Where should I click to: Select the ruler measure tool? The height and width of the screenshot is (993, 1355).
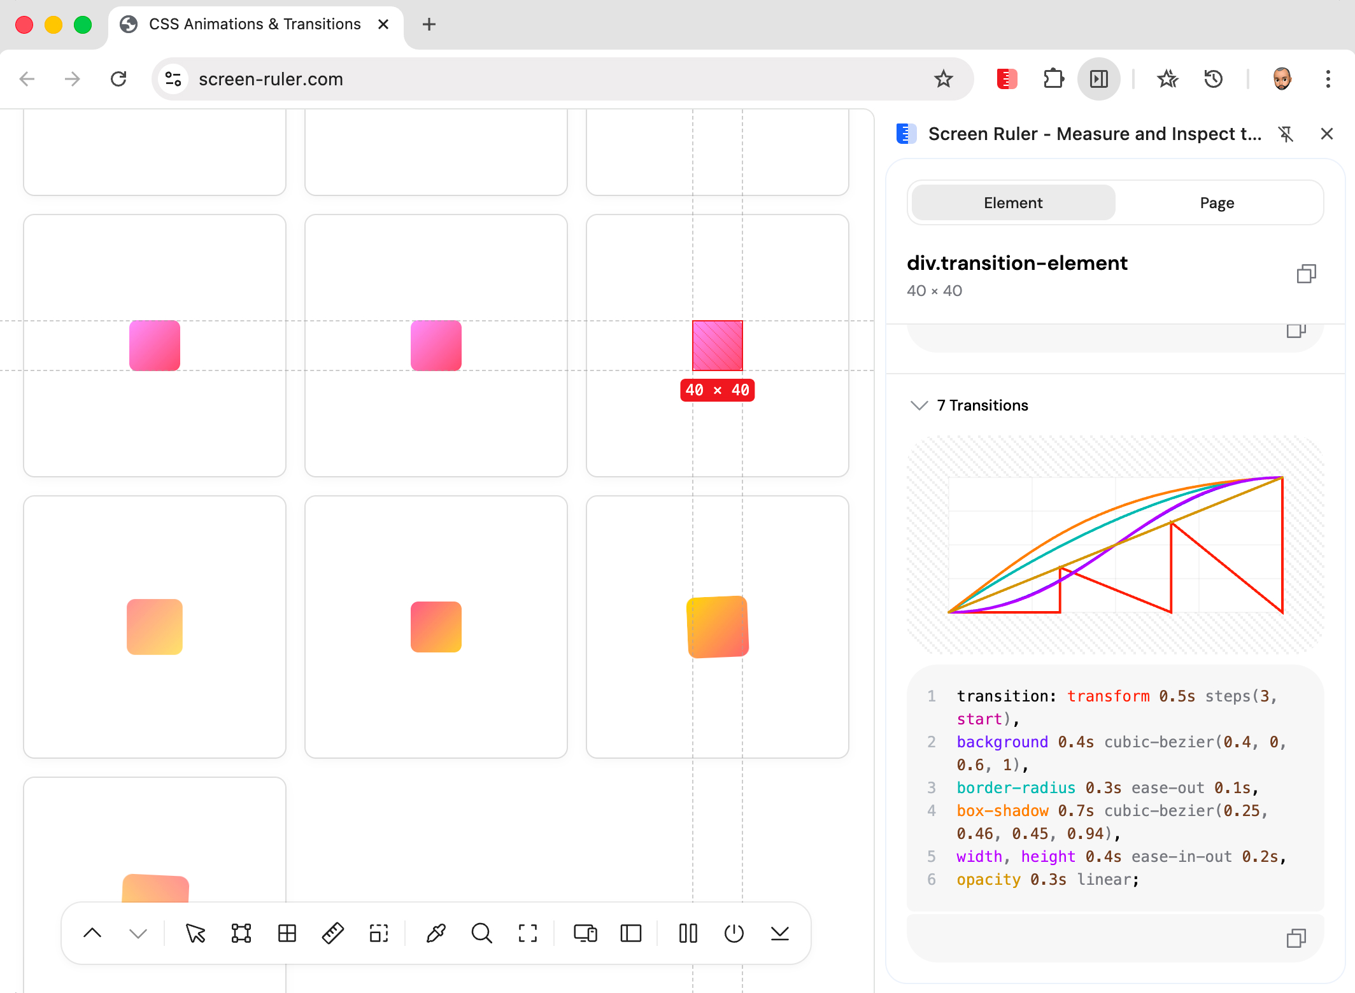333,933
